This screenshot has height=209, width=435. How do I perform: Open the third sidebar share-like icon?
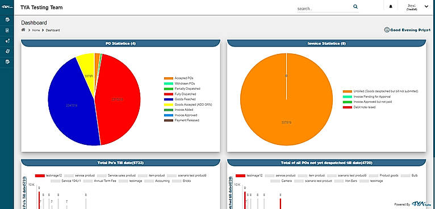[x=7, y=41]
